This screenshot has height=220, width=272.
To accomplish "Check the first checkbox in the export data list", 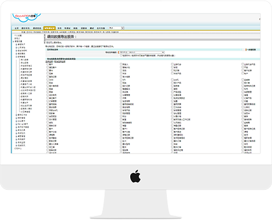I will [x=48, y=64].
